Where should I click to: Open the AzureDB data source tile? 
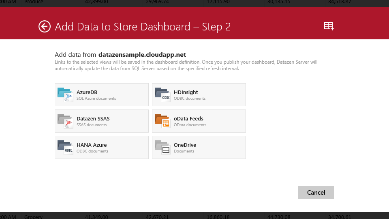pos(101,95)
